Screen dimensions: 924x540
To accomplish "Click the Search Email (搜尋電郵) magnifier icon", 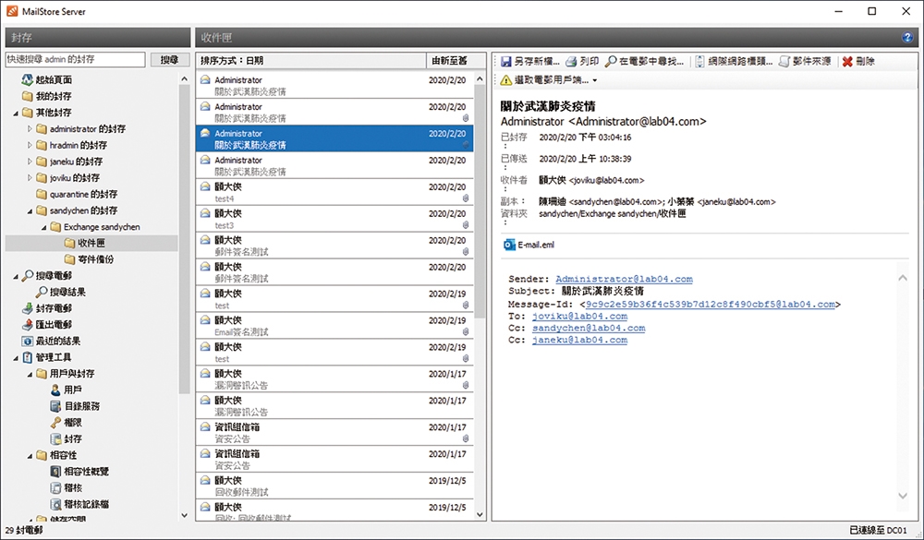I will (27, 276).
